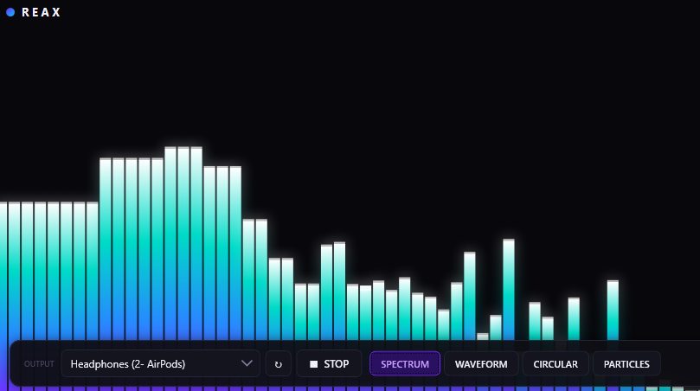Click the tallest group of spectrum bars

(x=183, y=242)
